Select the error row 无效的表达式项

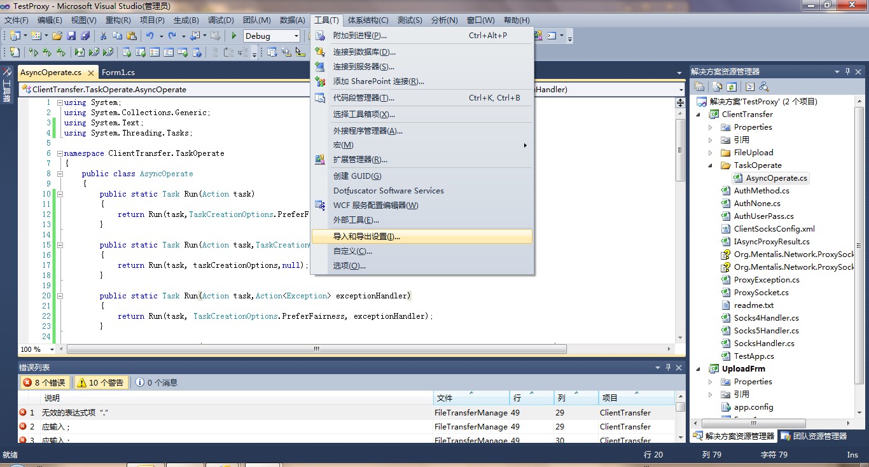[347, 413]
